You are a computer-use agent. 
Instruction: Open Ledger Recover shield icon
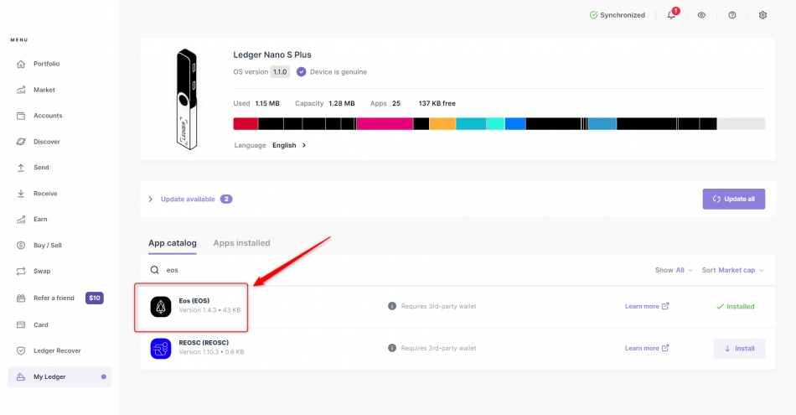21,351
